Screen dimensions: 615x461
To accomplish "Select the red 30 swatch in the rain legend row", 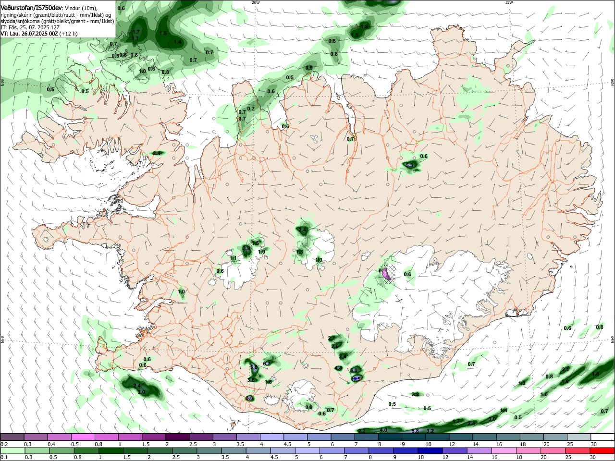I will 603,450.
